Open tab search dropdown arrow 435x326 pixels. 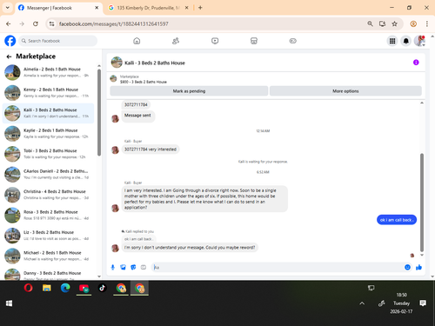8,8
